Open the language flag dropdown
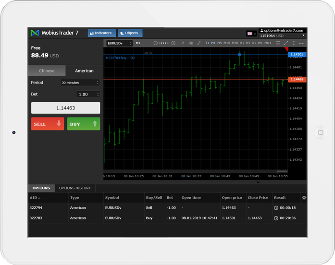The height and width of the screenshot is (265, 335). [x=251, y=34]
